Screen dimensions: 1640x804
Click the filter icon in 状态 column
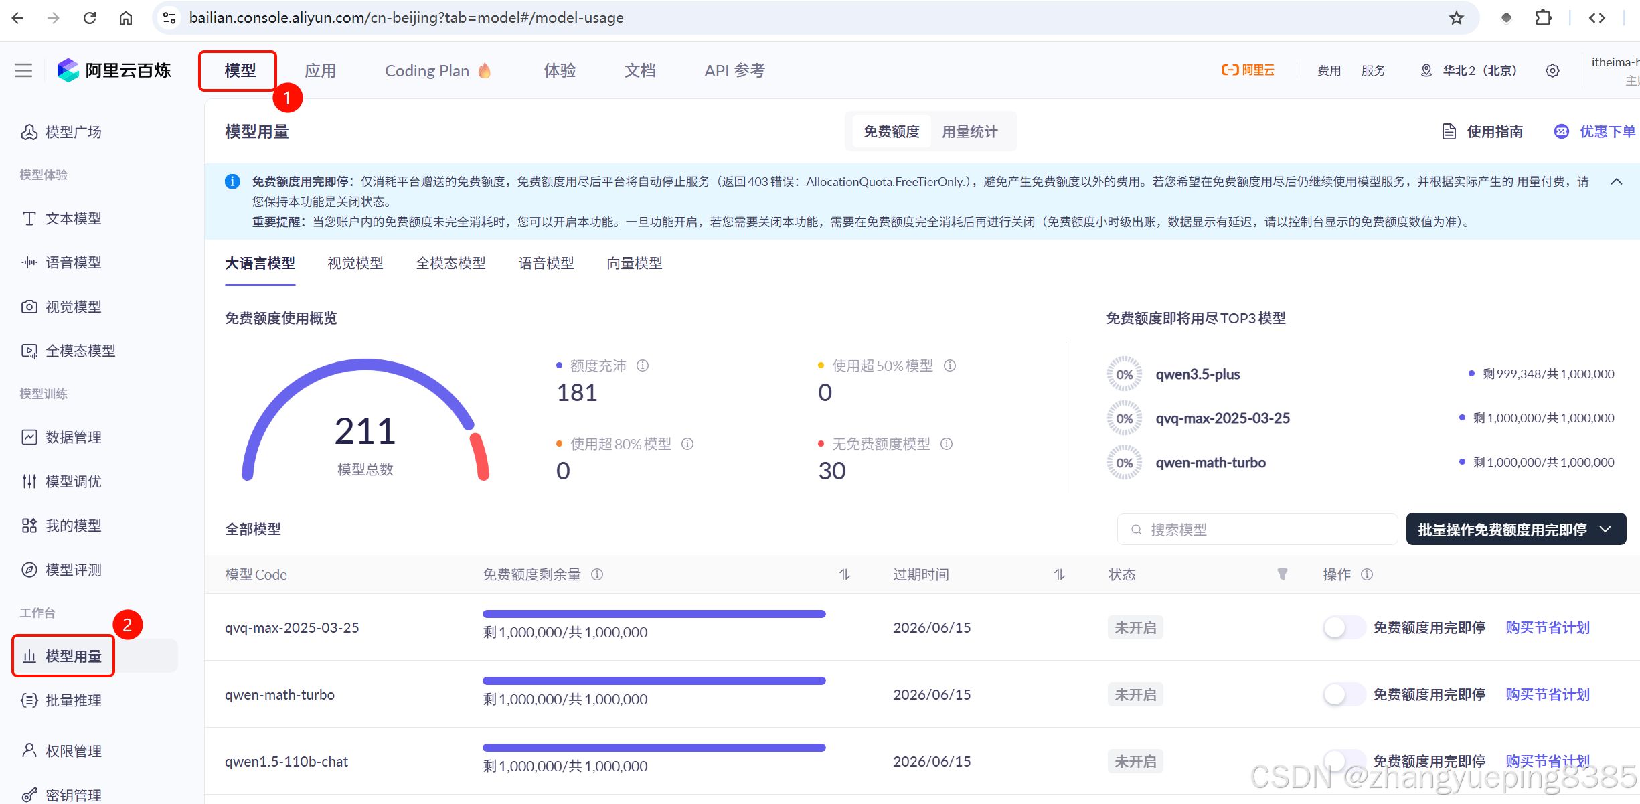click(1282, 574)
